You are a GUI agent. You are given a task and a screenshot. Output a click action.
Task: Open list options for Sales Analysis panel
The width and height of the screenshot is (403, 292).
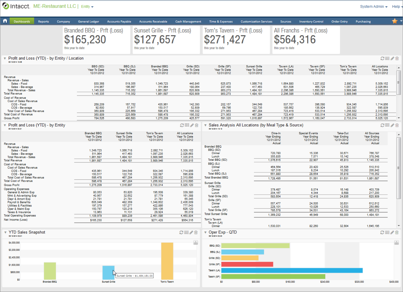387,125
